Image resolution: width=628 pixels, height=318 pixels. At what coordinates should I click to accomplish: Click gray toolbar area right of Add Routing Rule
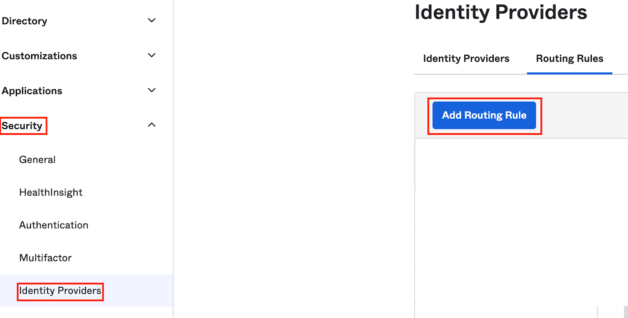click(585, 116)
